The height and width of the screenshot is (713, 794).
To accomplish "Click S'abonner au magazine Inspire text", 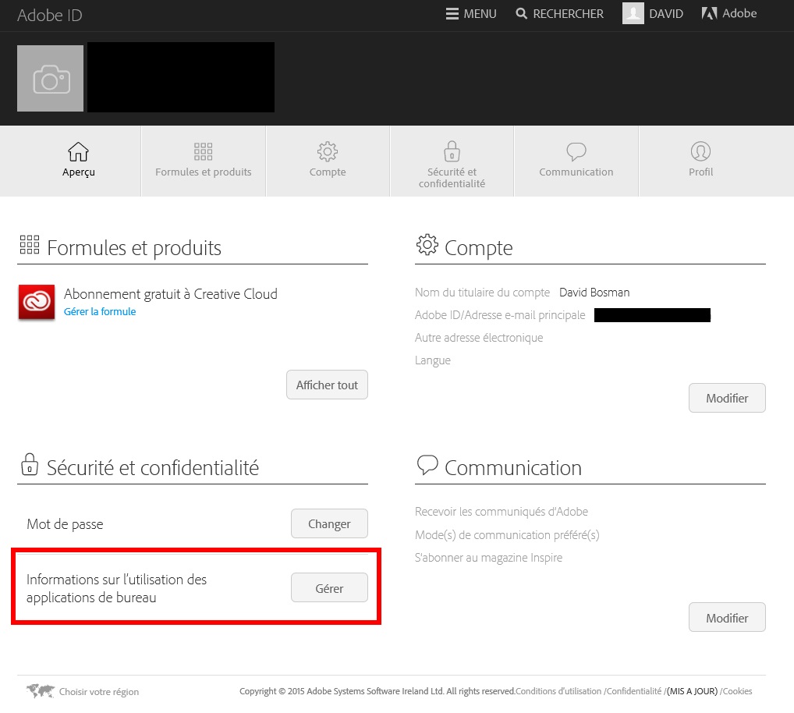I will click(x=488, y=558).
